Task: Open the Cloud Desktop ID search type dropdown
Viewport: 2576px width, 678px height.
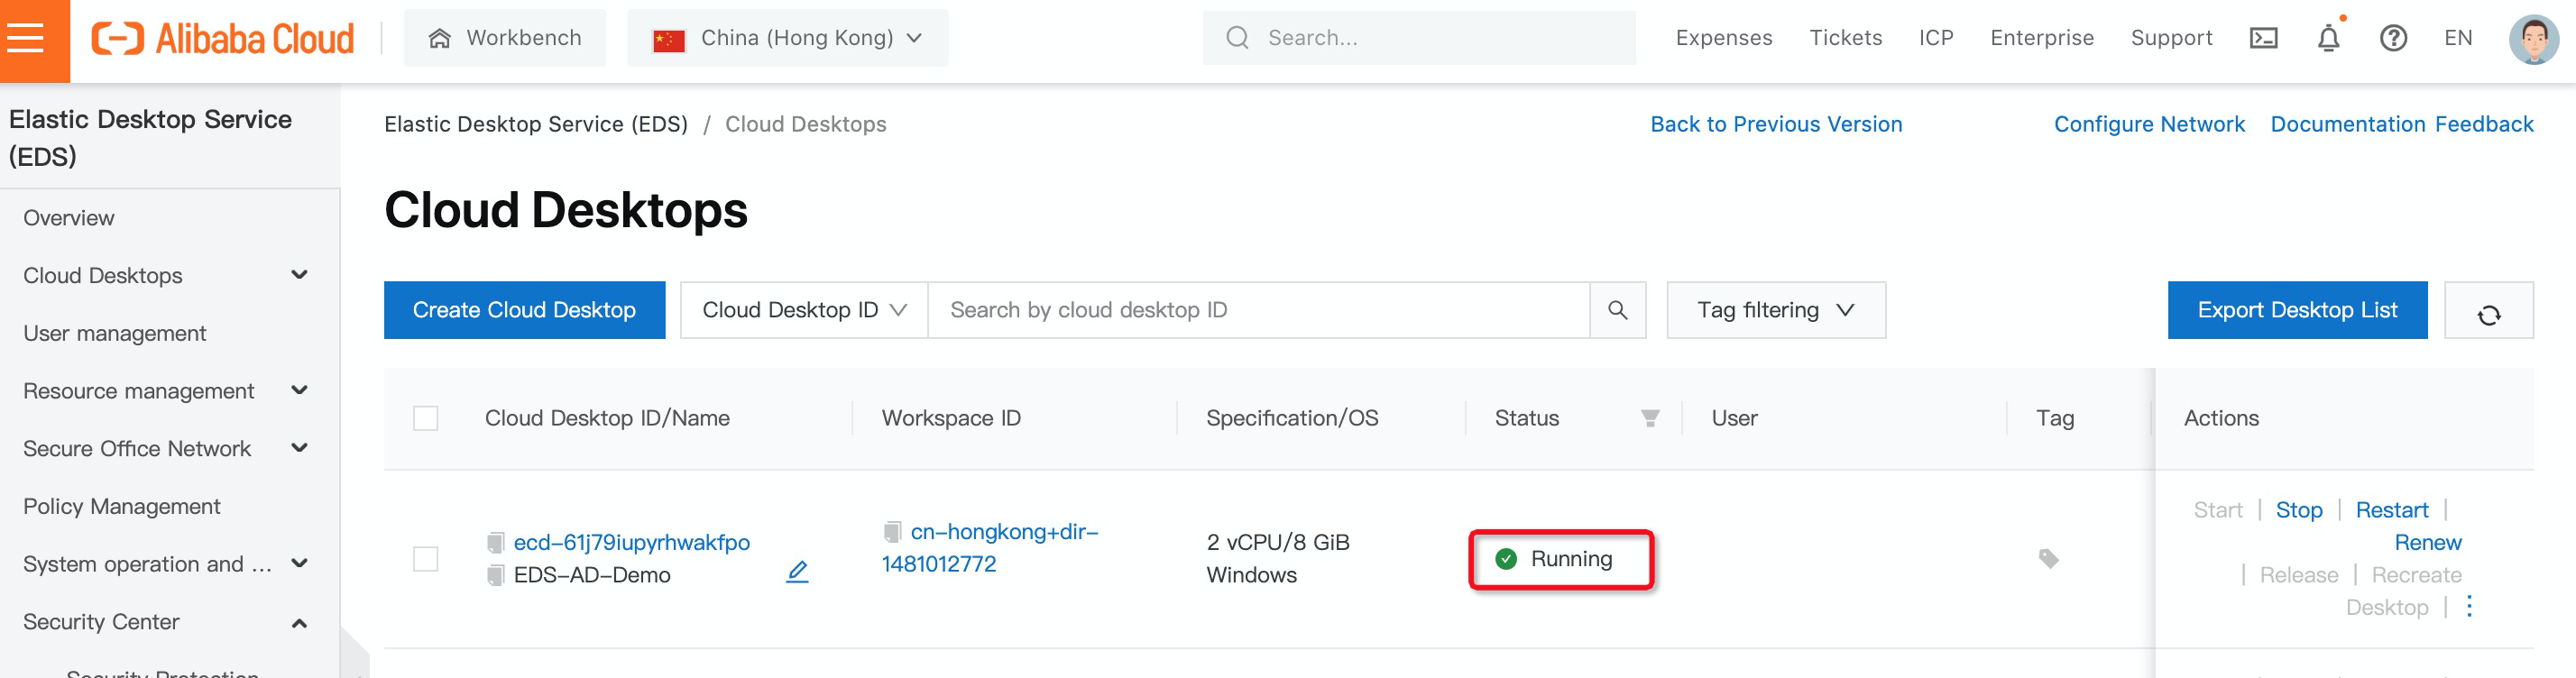Action: click(804, 310)
